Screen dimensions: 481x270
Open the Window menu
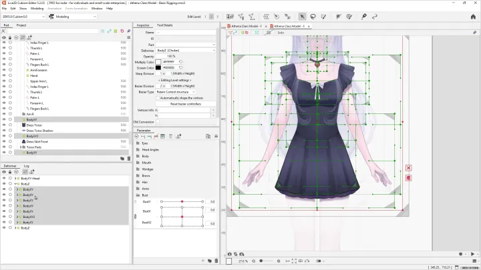click(x=97, y=9)
